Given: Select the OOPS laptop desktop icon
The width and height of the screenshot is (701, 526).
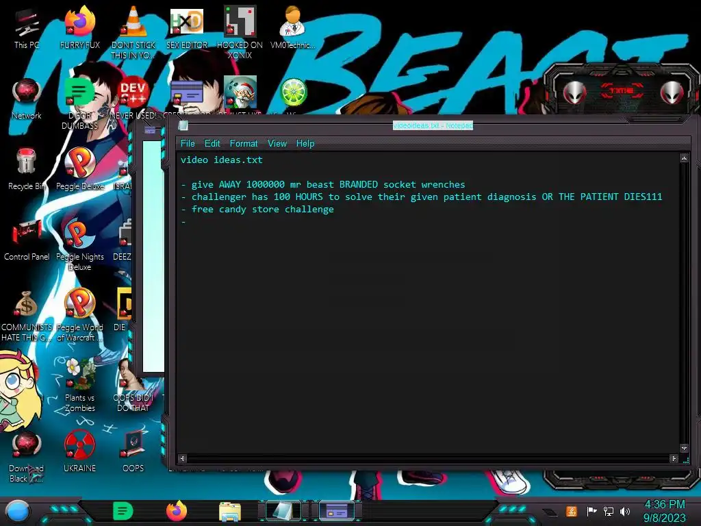Looking at the screenshot, I should 133,452.
